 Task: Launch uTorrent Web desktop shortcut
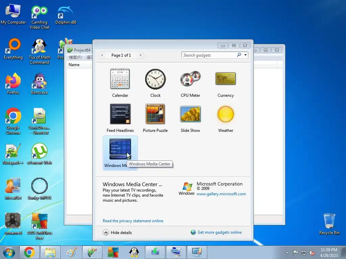[39, 154]
